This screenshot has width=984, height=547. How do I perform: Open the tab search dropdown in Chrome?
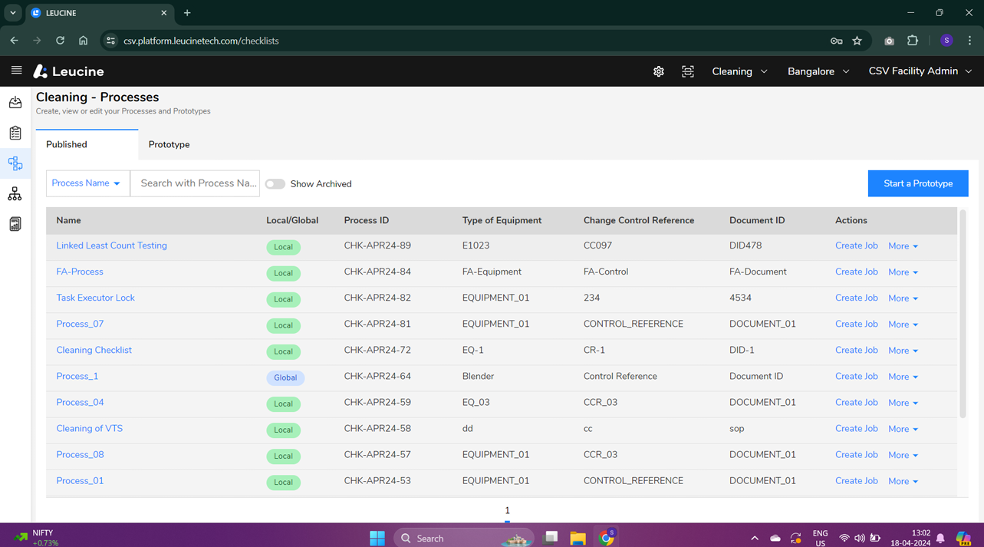tap(13, 13)
